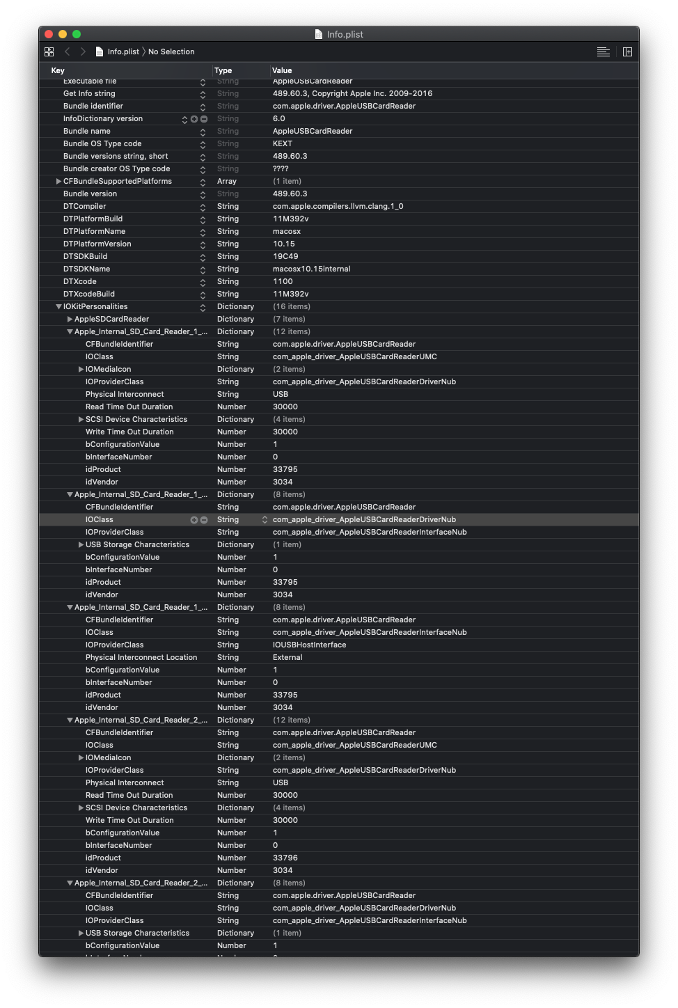The height and width of the screenshot is (1008, 678).
Task: Go back with the left chevron arrow
Action: [x=68, y=52]
